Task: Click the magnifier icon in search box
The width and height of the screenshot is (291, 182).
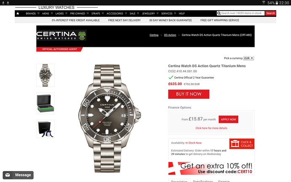Action: coord(219,13)
